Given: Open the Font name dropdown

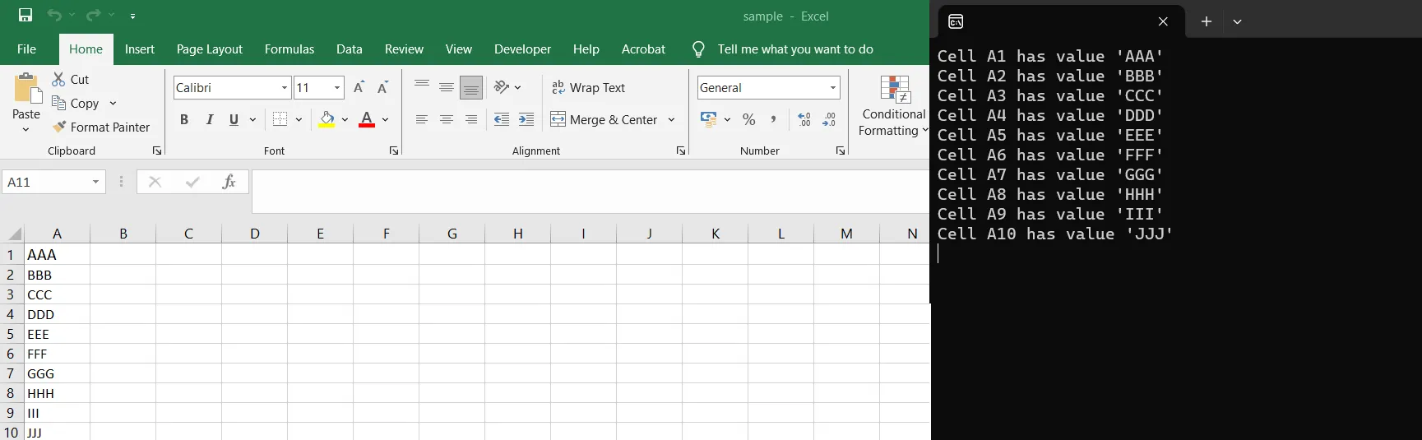Looking at the screenshot, I should [285, 88].
